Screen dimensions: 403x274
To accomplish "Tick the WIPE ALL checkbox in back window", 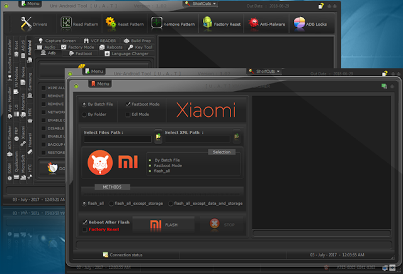I will tap(43, 88).
